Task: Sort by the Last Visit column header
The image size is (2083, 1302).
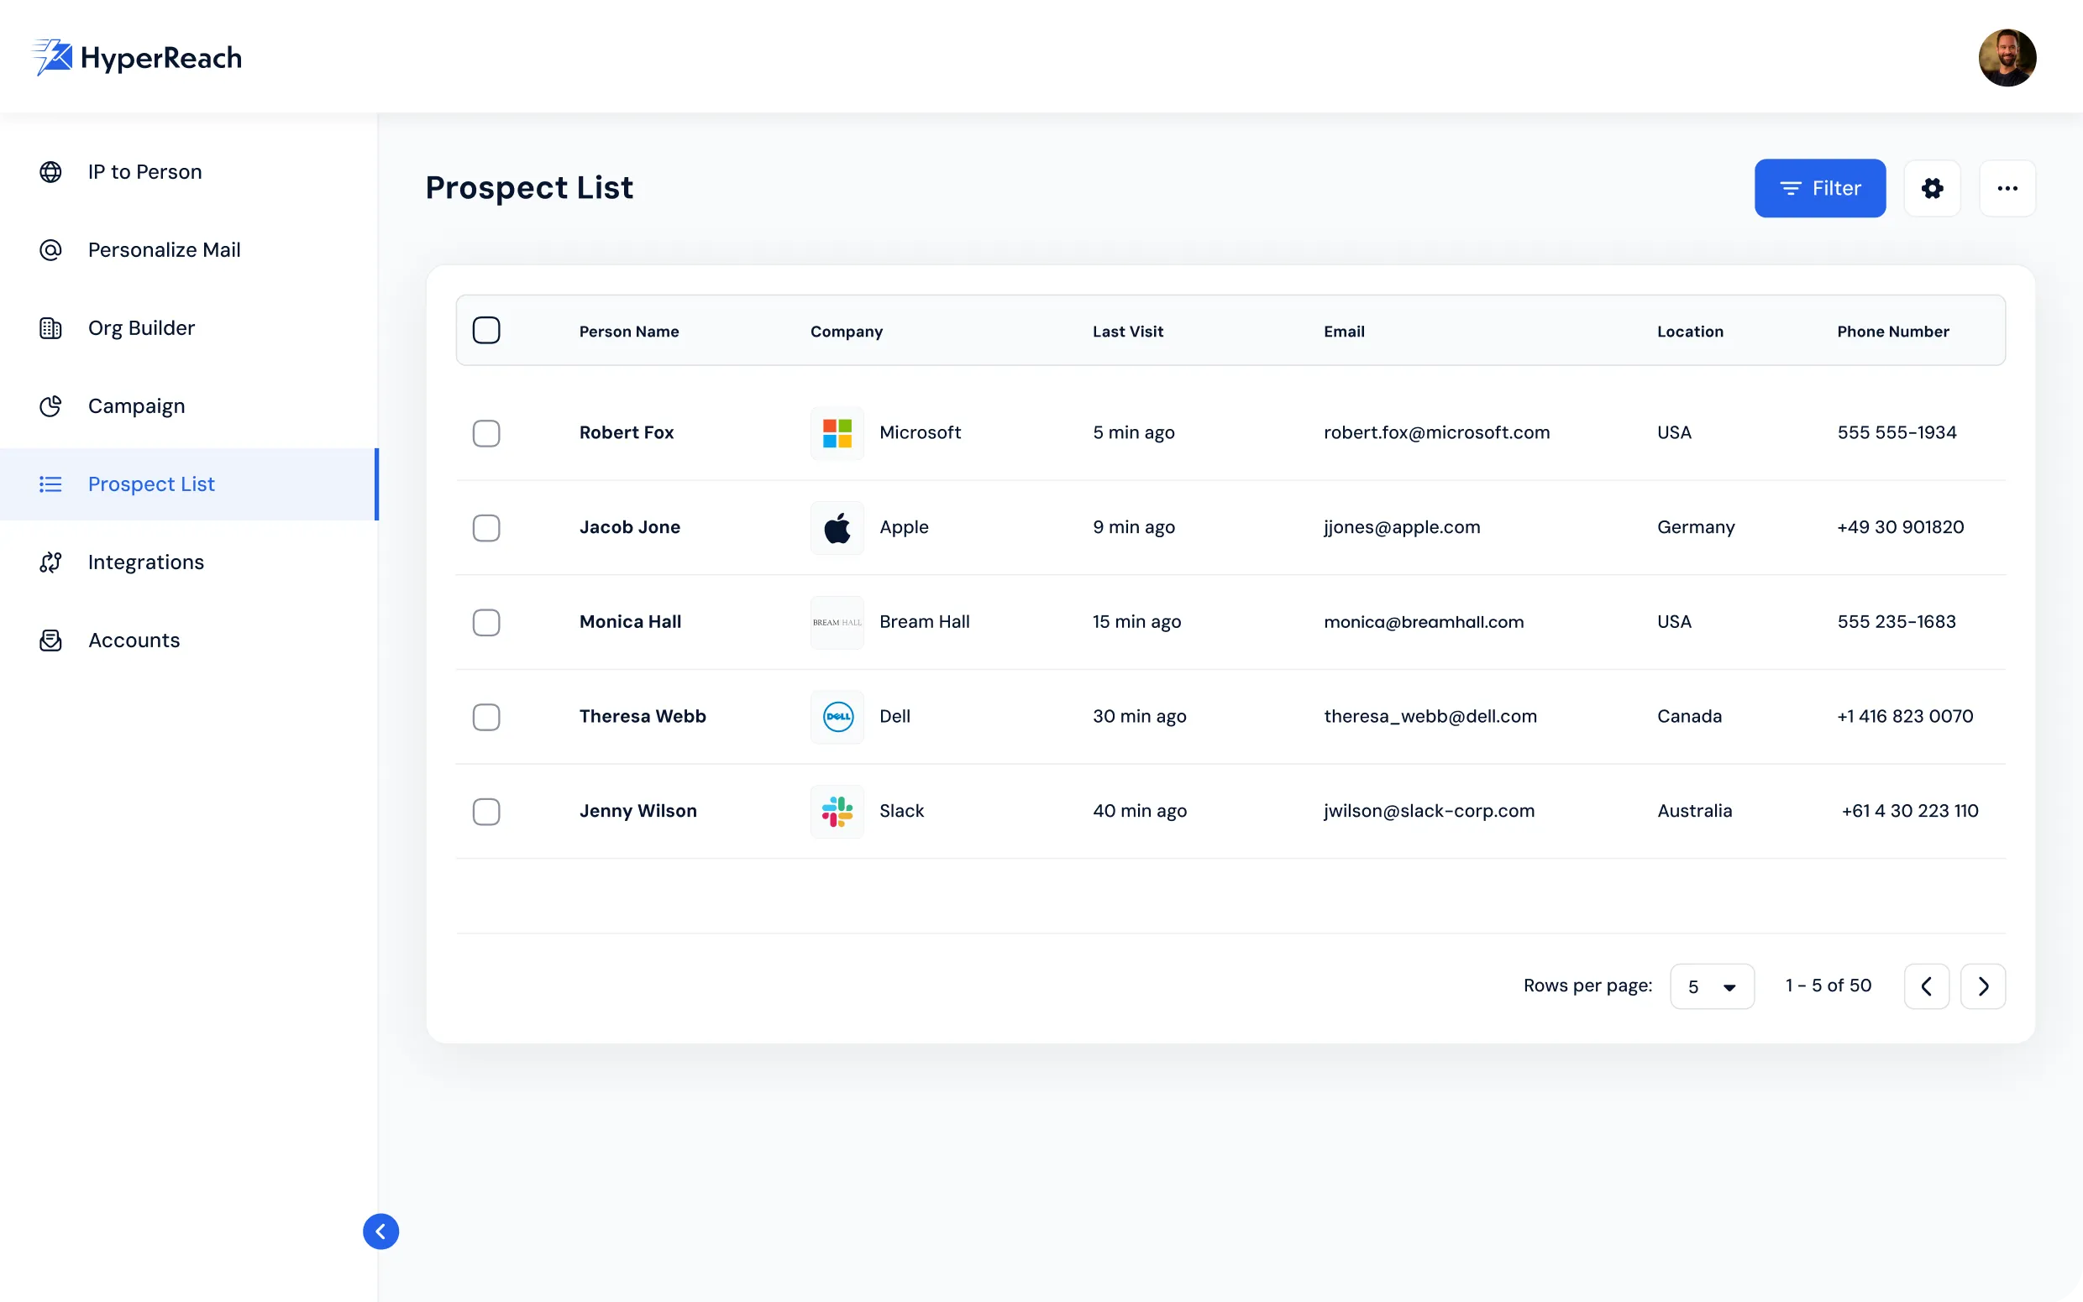Action: click(1127, 332)
